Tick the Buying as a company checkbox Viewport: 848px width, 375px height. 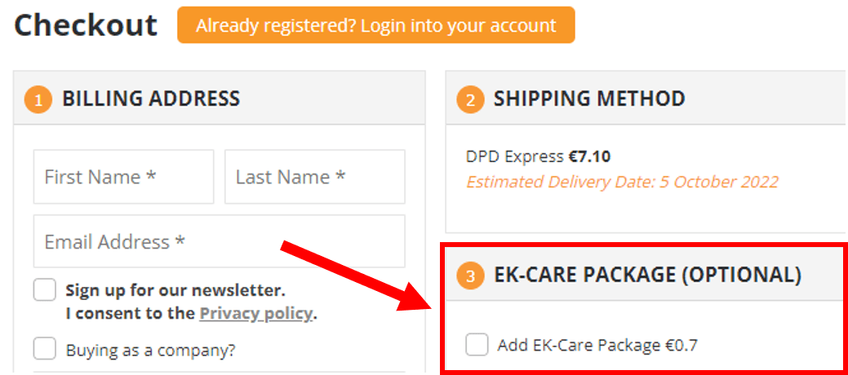click(44, 349)
